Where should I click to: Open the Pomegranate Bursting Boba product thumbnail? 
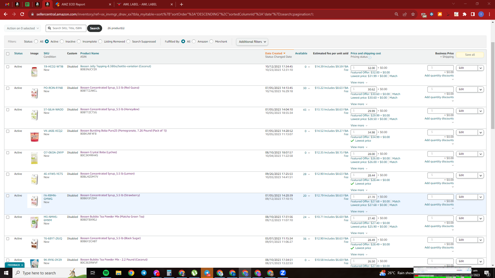pyautogui.click(x=34, y=137)
